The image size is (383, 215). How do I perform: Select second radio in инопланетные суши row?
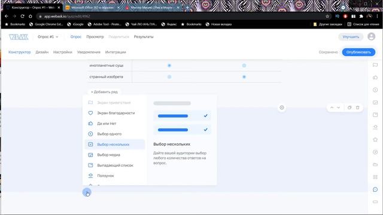[x=244, y=66]
